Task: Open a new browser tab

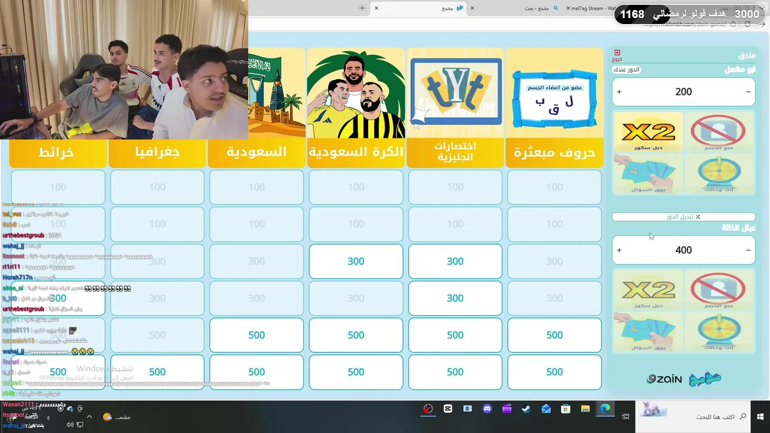Action: click(362, 8)
